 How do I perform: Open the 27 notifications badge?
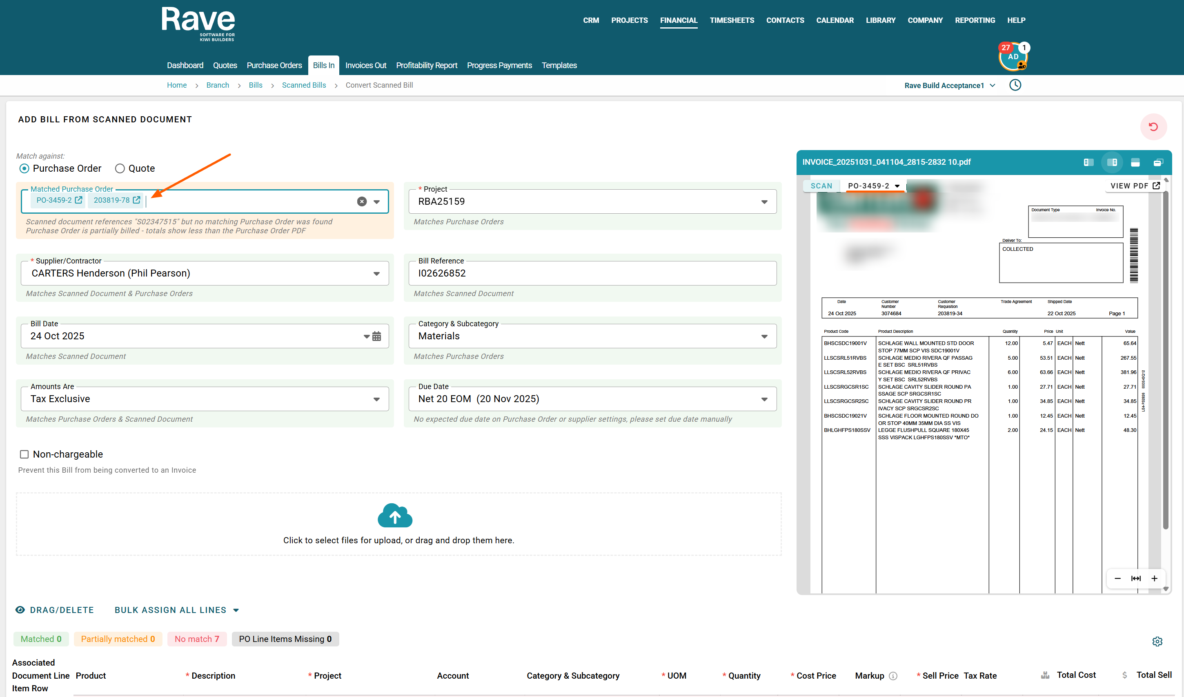pyautogui.click(x=1006, y=48)
